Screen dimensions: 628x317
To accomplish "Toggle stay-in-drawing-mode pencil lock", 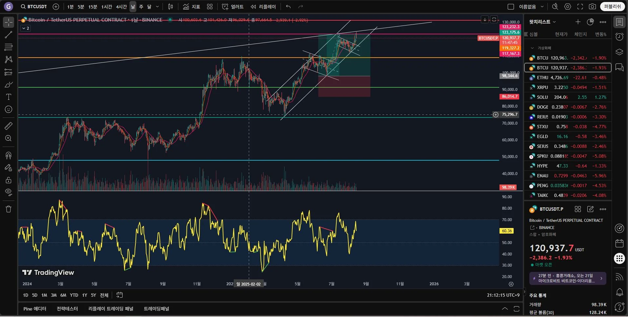I will pos(9,168).
